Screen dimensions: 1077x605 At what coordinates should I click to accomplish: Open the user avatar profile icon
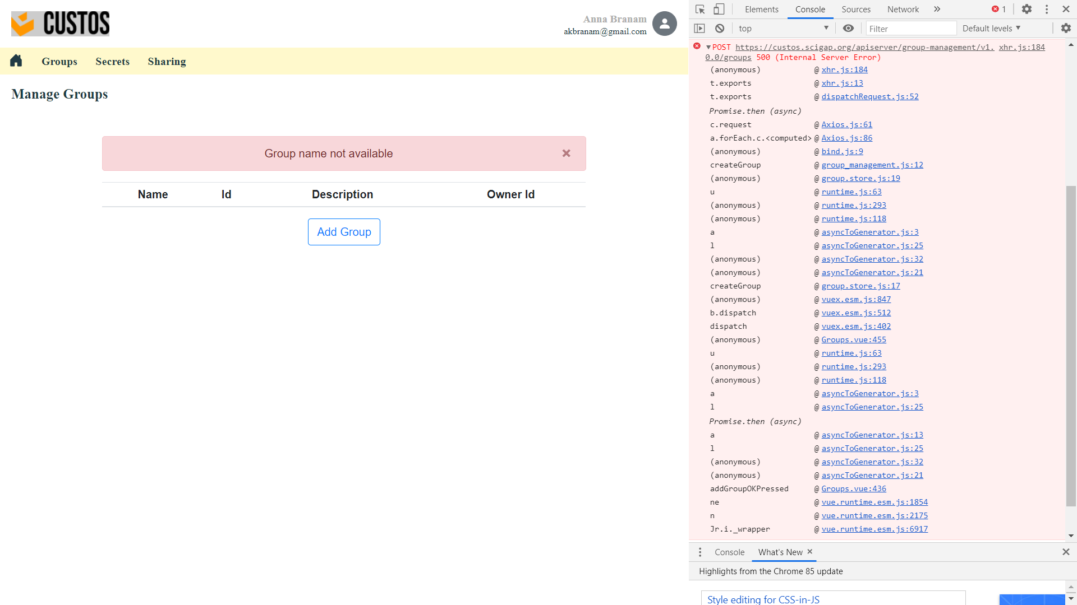[665, 24]
